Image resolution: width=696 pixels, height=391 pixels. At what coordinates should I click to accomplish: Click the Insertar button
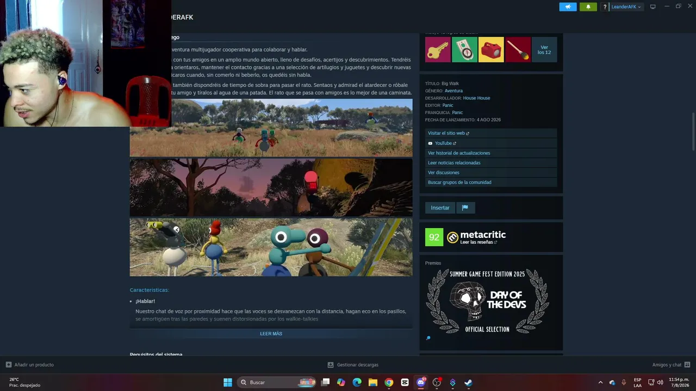click(x=440, y=207)
